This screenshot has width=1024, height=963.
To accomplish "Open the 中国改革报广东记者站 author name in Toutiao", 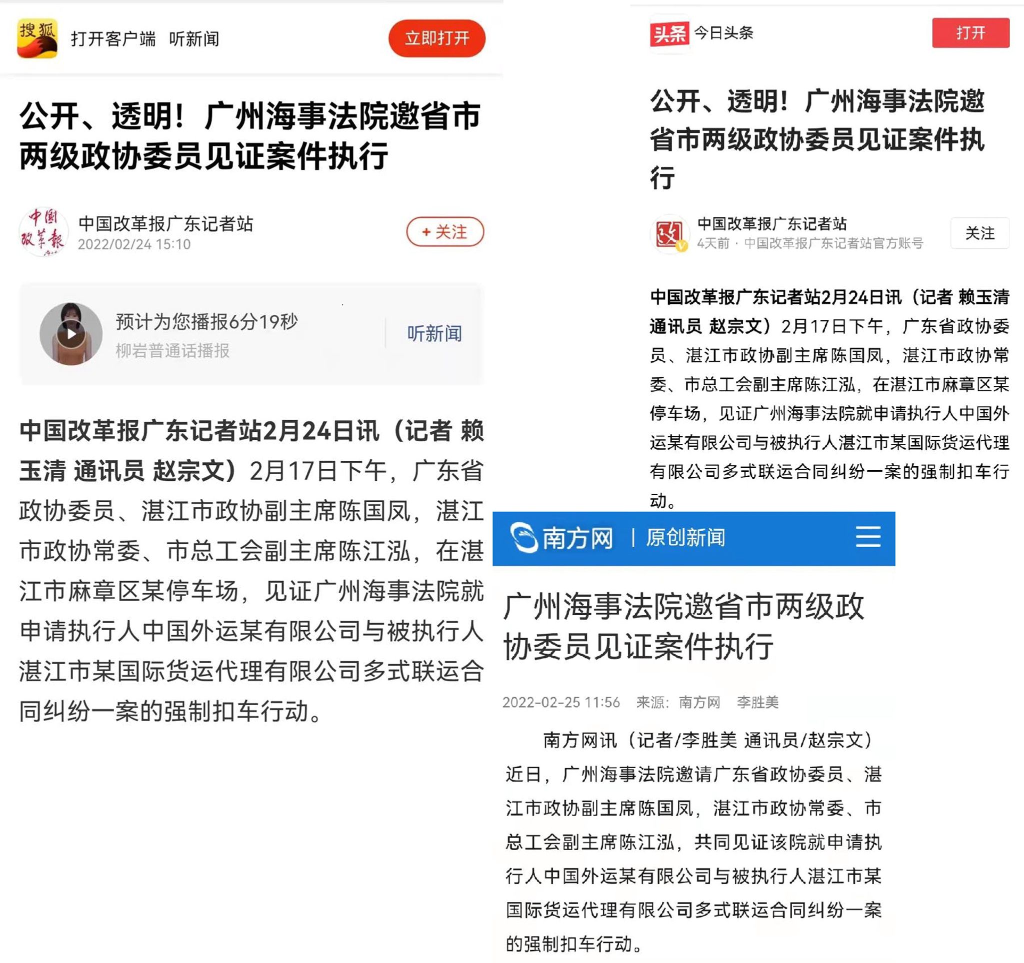I will [771, 224].
